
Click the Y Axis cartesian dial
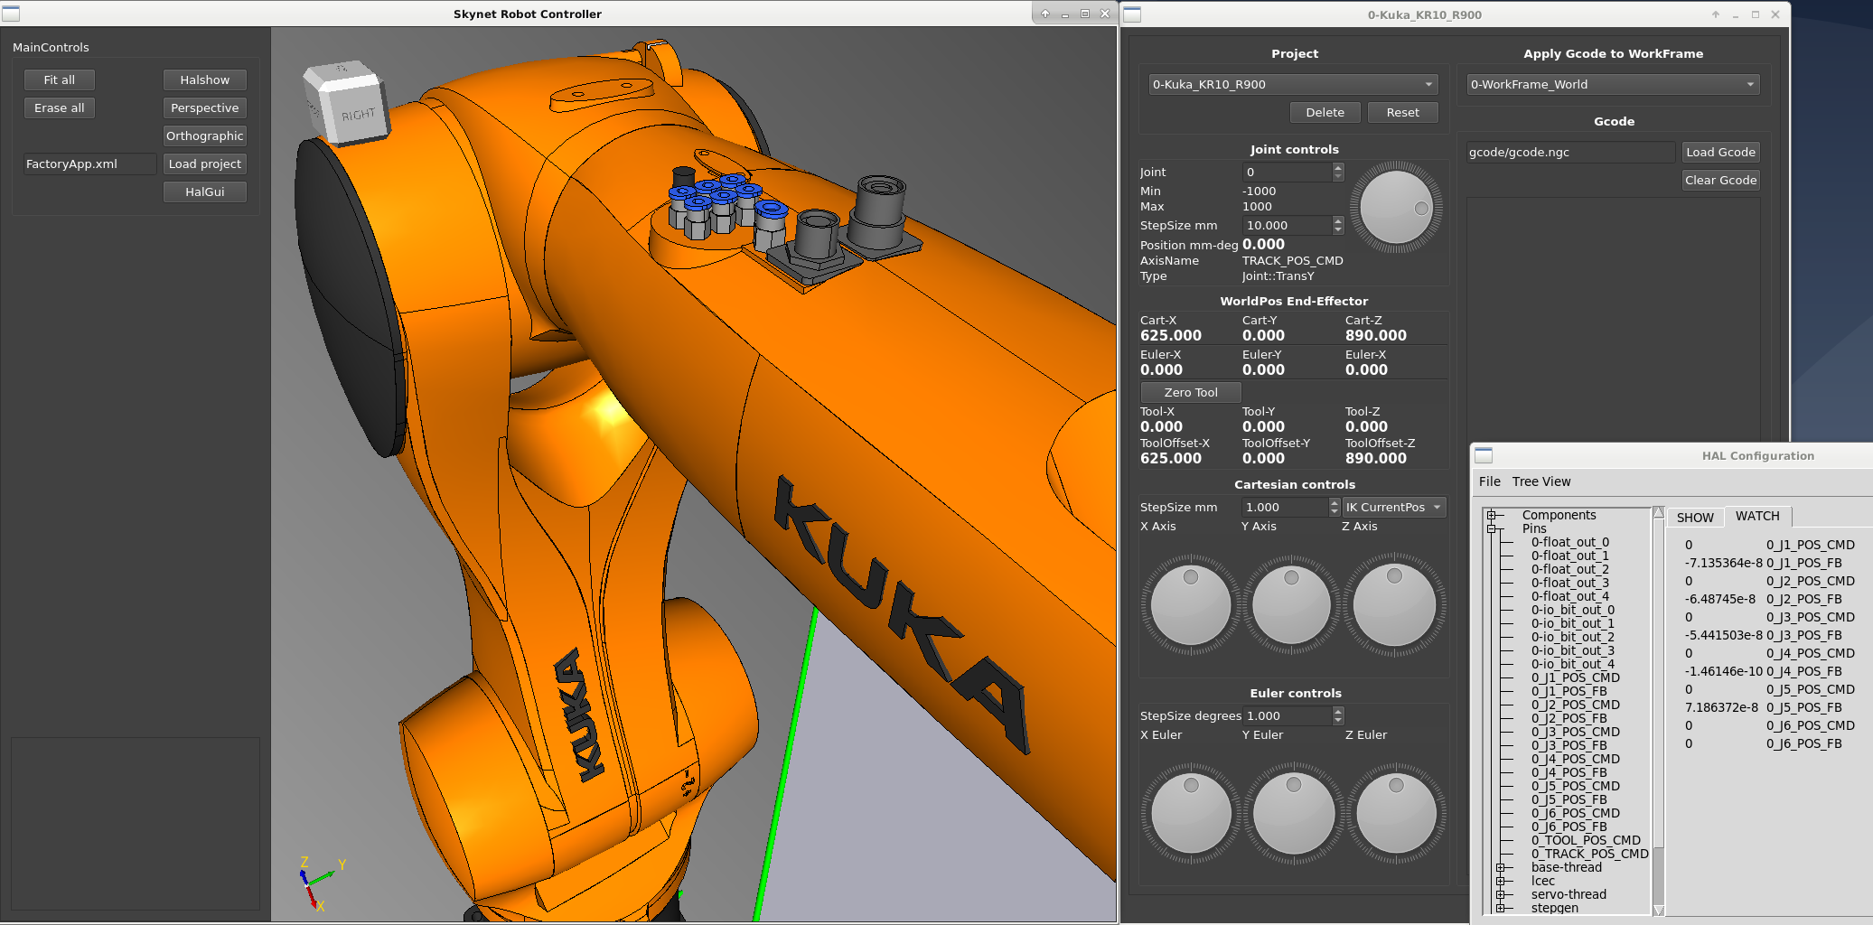click(x=1291, y=604)
